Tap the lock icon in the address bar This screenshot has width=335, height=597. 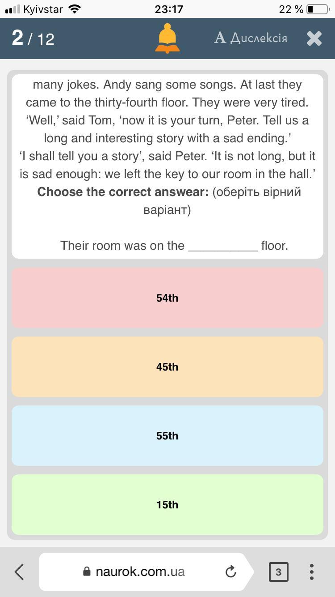coord(87,571)
